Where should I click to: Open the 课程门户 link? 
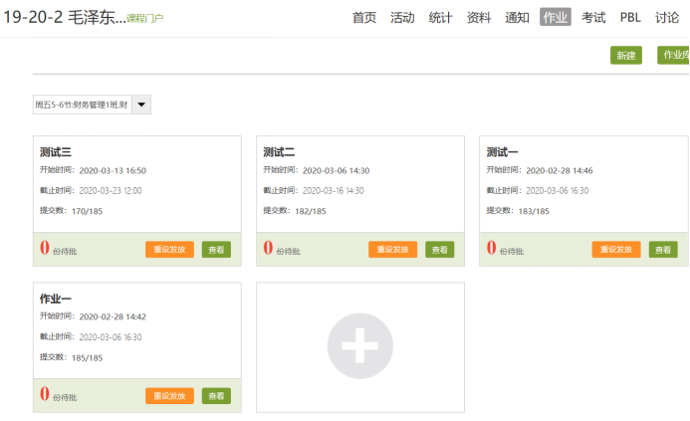click(144, 19)
